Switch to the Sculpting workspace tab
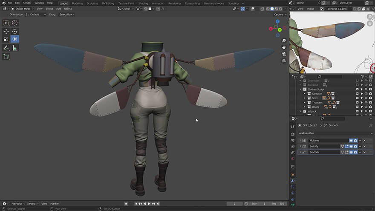This screenshot has height=211, width=375. click(92, 3)
